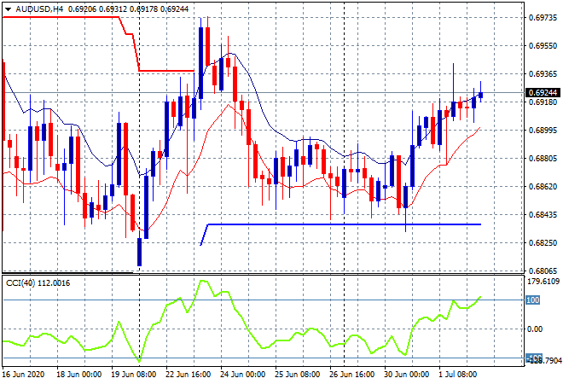Image resolution: width=563 pixels, height=384 pixels.
Task: Select the CCI 100 level label
Action: [x=532, y=300]
